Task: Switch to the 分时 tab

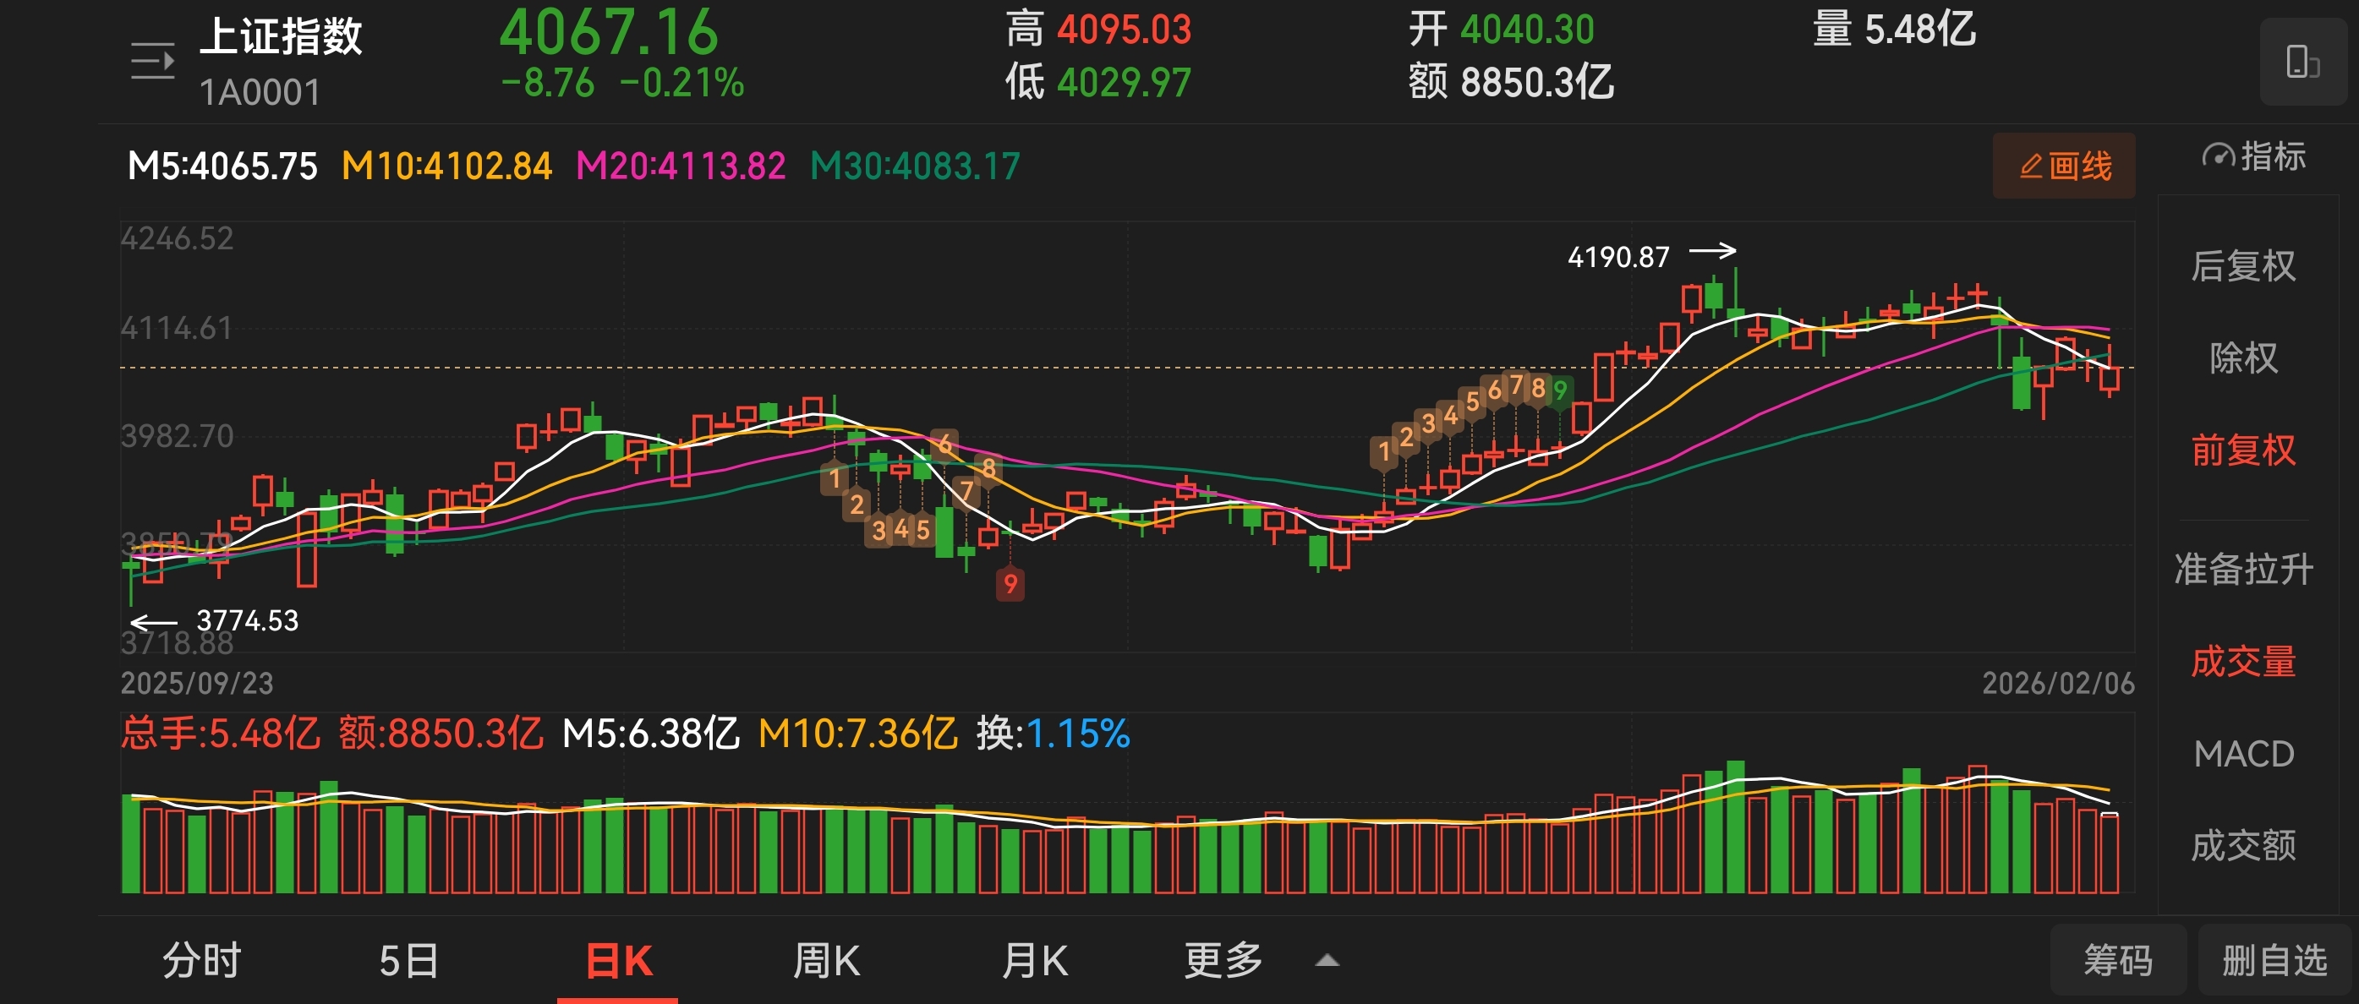Action: [x=201, y=961]
